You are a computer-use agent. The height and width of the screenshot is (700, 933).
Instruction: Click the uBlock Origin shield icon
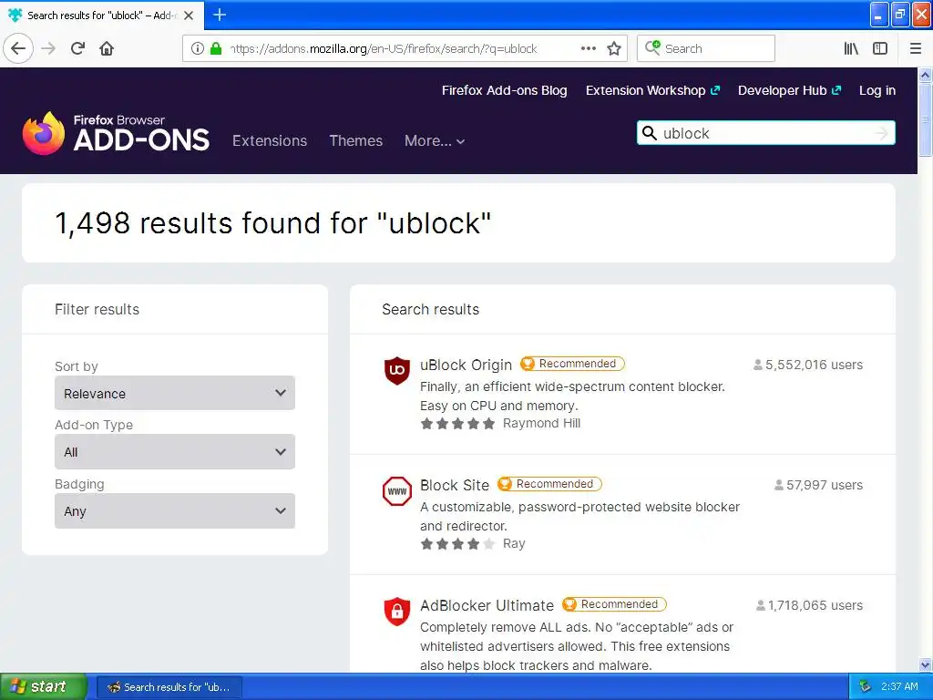pos(397,370)
